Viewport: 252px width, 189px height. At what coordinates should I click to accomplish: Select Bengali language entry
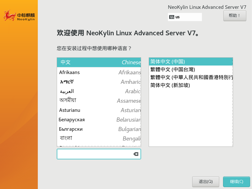coord(99,138)
